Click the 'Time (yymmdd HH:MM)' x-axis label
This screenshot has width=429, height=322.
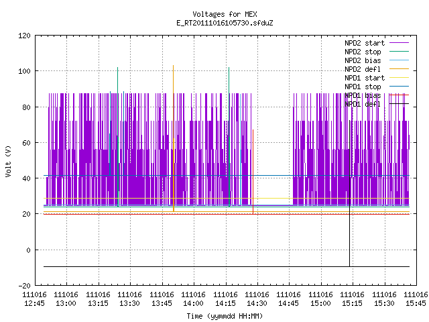pos(225,316)
